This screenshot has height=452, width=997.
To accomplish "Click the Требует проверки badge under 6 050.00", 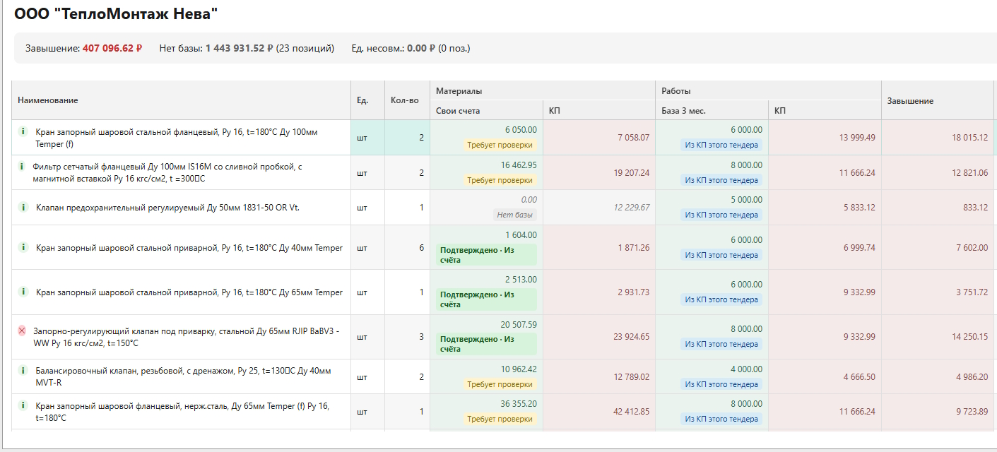I will (x=500, y=145).
